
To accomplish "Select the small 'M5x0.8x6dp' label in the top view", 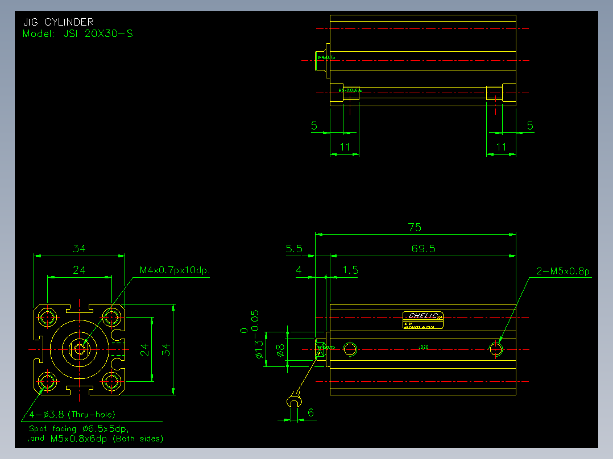I will 350,90.
